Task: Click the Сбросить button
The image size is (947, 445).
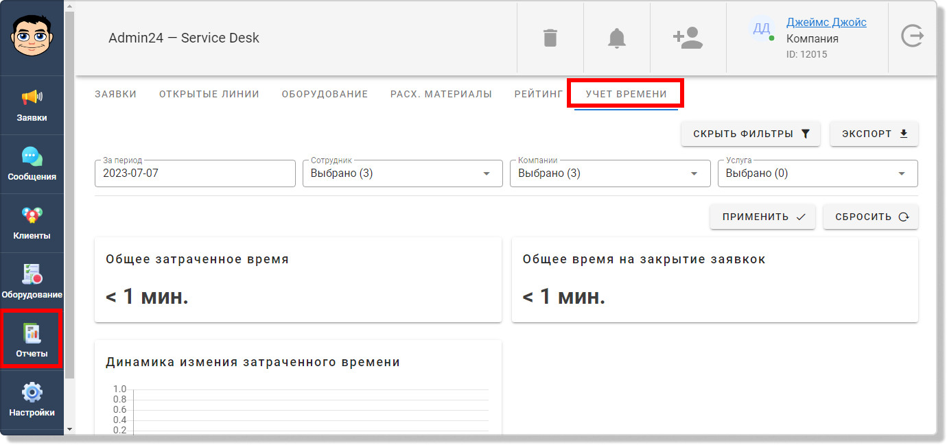Action: pyautogui.click(x=870, y=217)
